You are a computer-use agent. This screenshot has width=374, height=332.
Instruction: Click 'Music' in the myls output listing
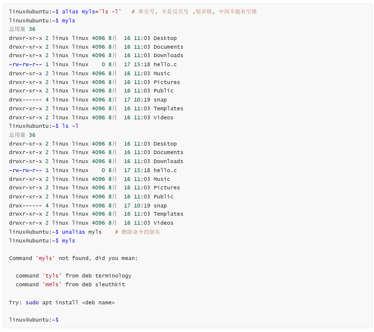(x=162, y=73)
